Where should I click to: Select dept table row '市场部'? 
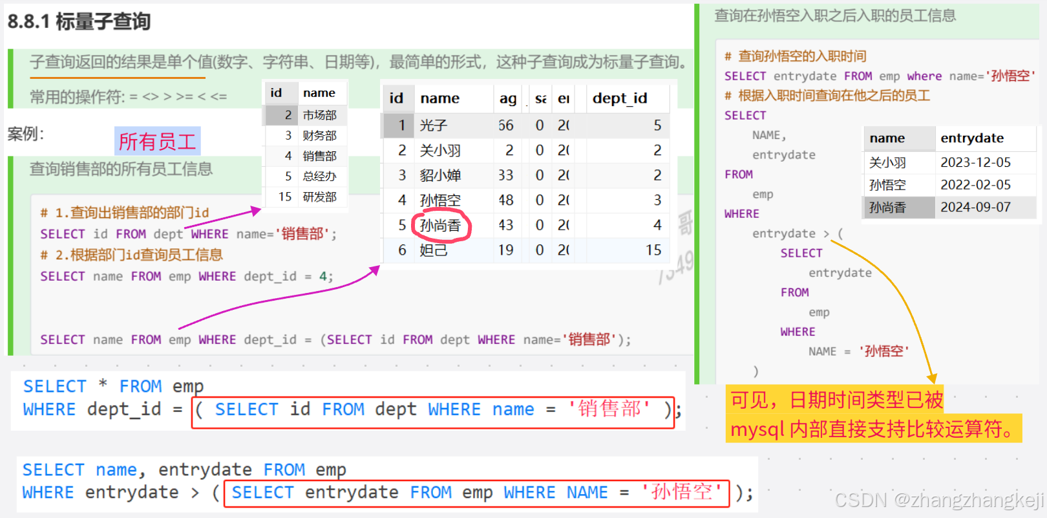coord(306,115)
